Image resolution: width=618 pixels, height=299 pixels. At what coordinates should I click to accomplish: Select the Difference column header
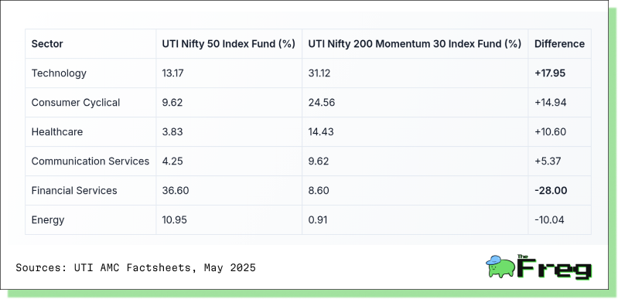coord(559,44)
